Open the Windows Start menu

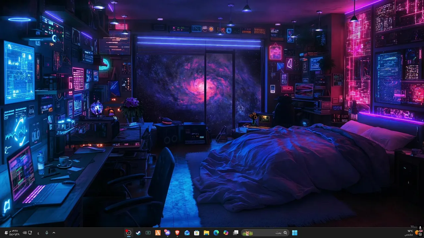point(294,233)
